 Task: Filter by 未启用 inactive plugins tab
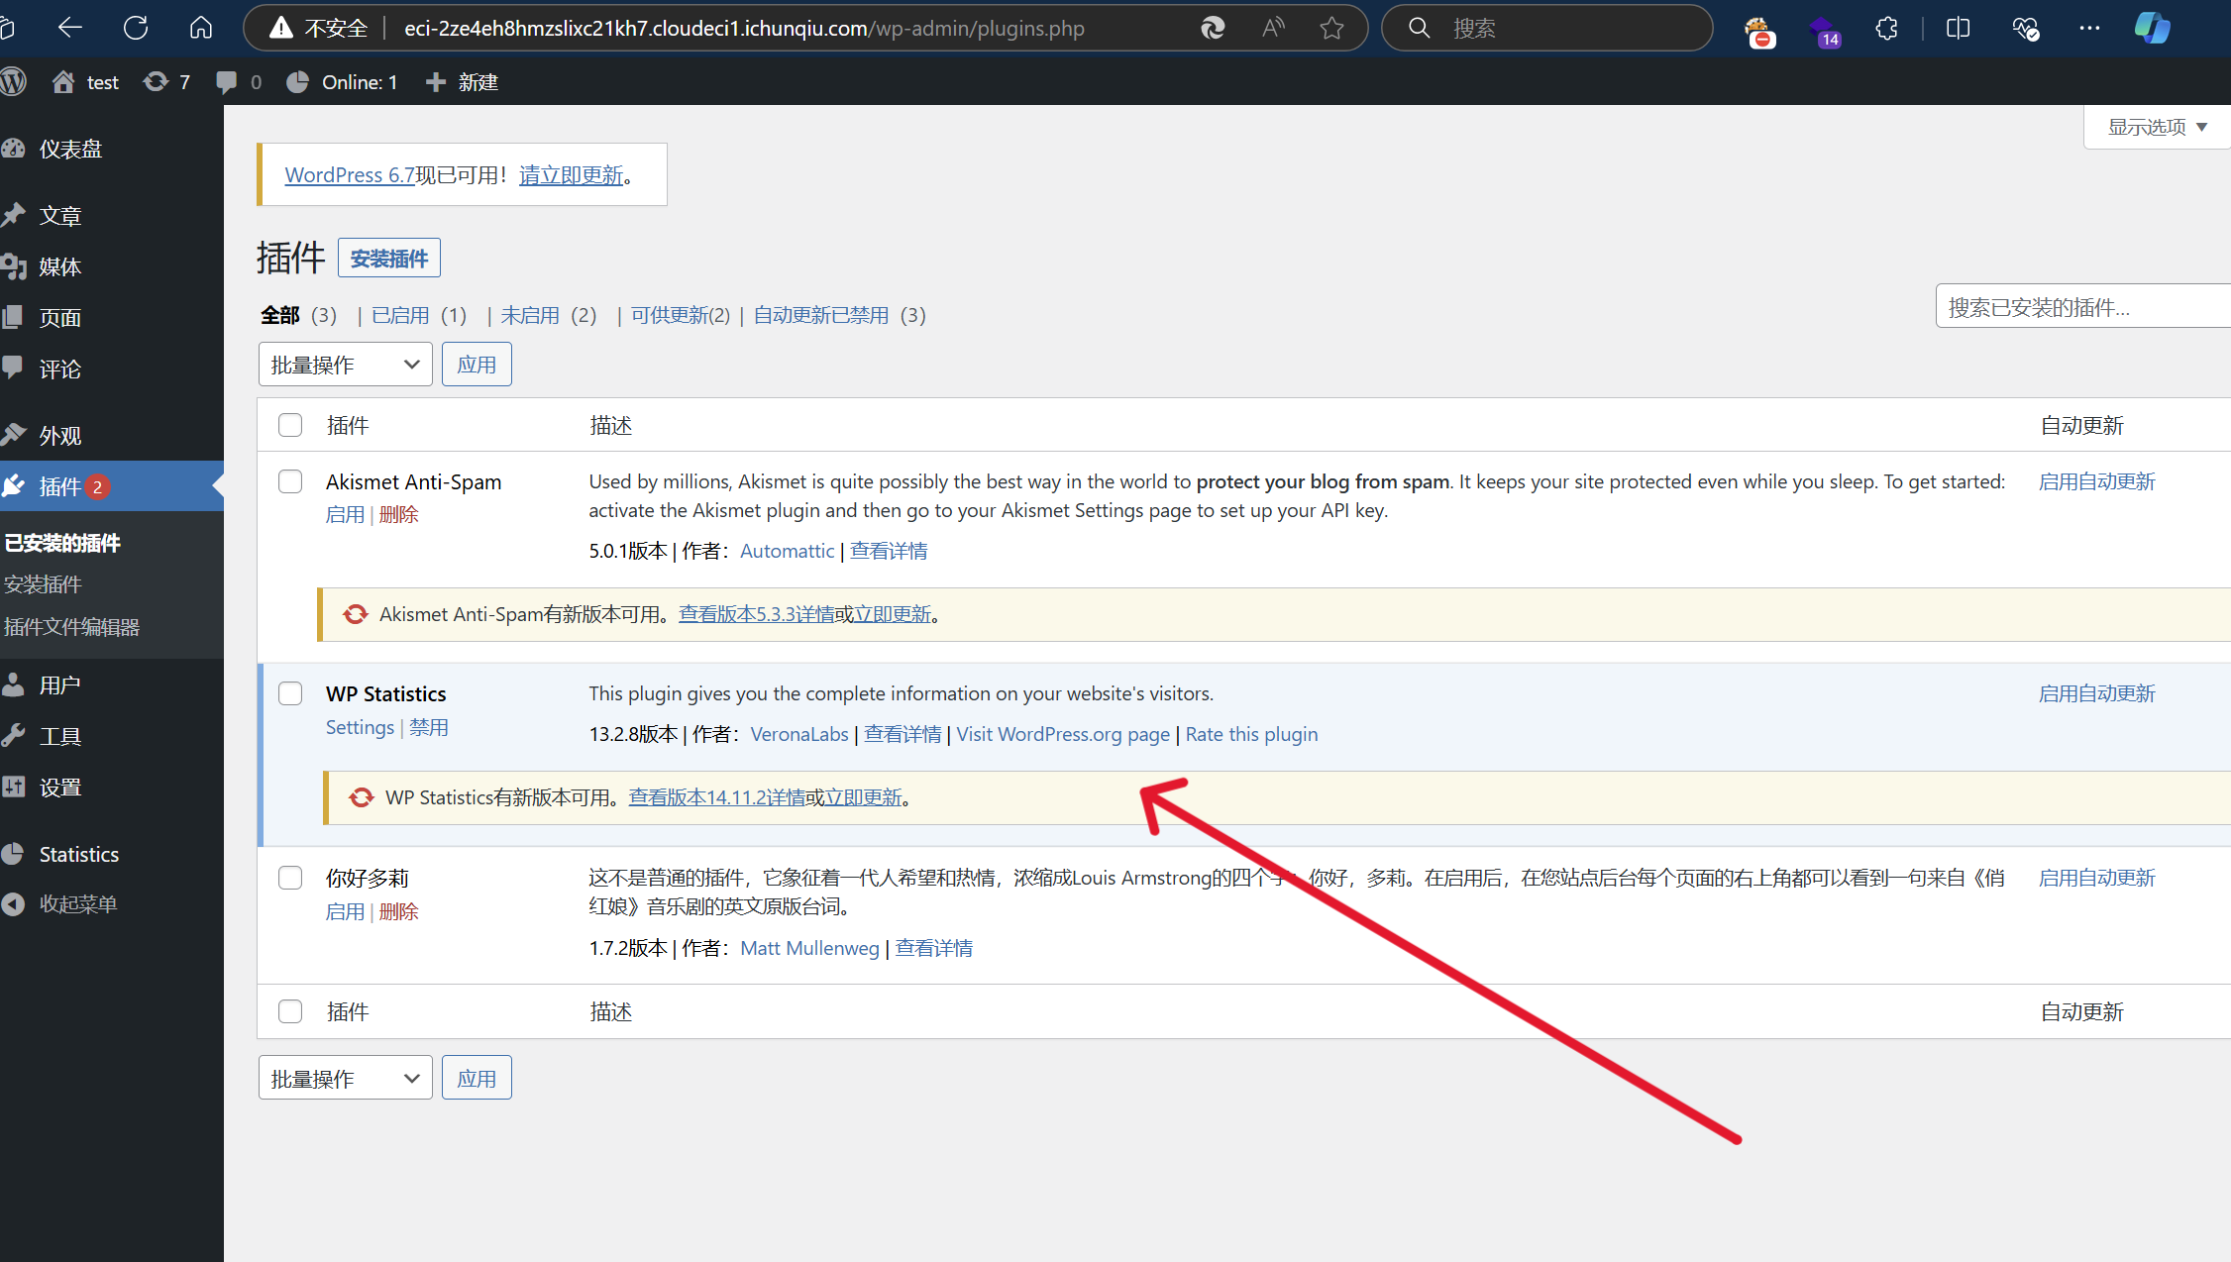click(x=530, y=315)
